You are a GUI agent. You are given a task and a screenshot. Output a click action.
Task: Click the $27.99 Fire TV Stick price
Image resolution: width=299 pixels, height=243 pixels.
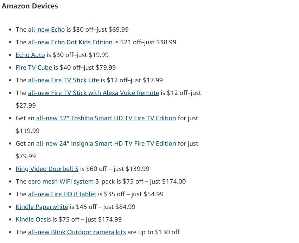coord(26,105)
